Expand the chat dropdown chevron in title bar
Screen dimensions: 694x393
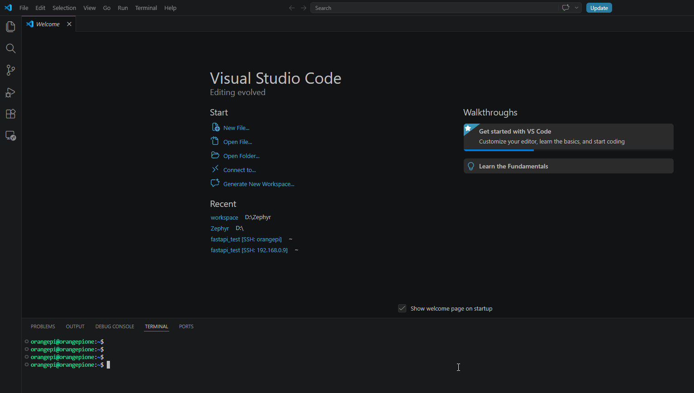click(x=576, y=8)
